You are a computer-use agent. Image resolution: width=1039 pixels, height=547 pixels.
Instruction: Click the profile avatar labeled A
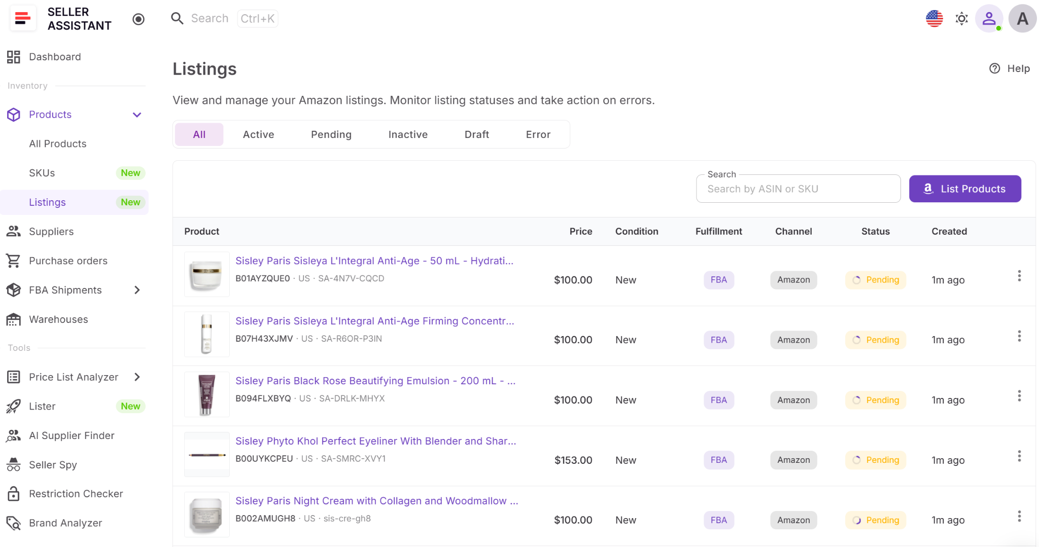1022,19
